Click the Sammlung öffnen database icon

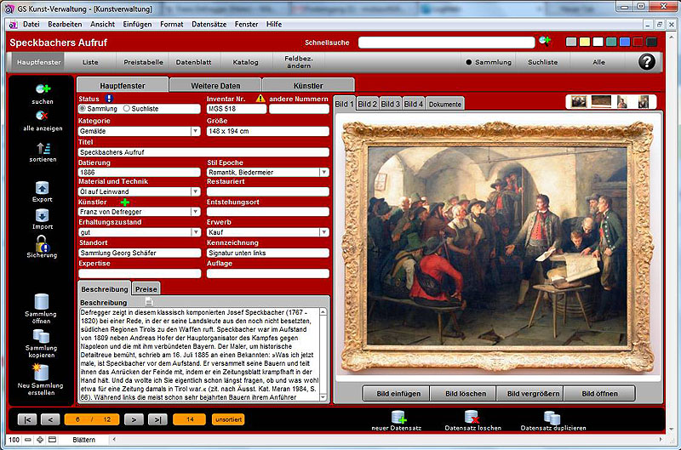(41, 301)
